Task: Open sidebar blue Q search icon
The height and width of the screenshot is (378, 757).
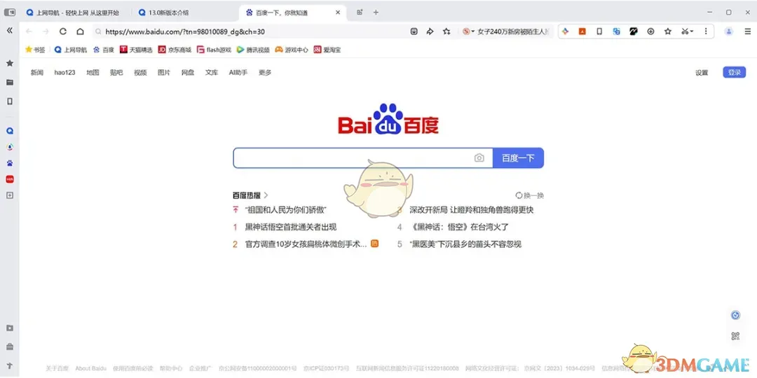Action: [x=9, y=131]
